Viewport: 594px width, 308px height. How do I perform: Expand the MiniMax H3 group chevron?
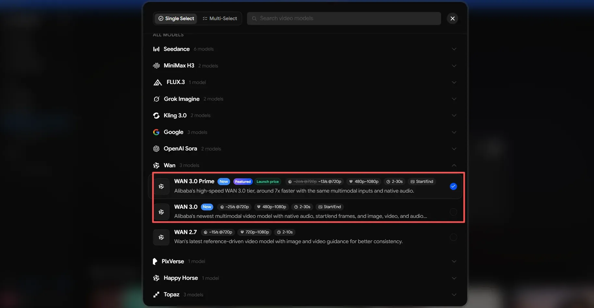click(x=454, y=65)
